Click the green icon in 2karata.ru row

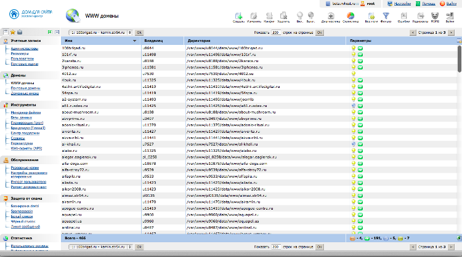tap(360, 61)
